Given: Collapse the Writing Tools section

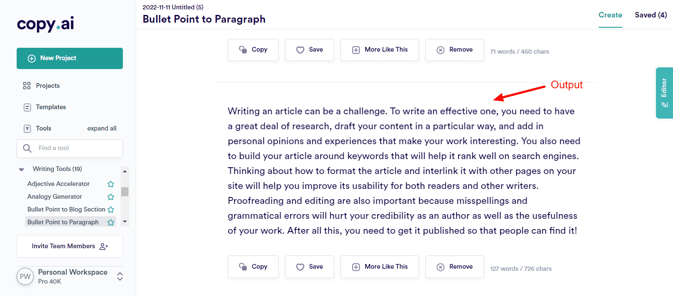Looking at the screenshot, I should [21, 169].
